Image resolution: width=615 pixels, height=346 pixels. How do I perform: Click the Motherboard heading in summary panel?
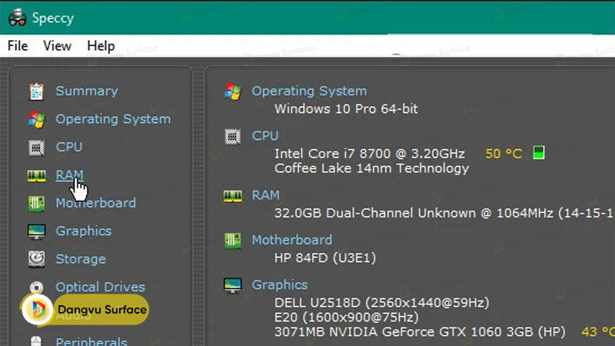(292, 240)
